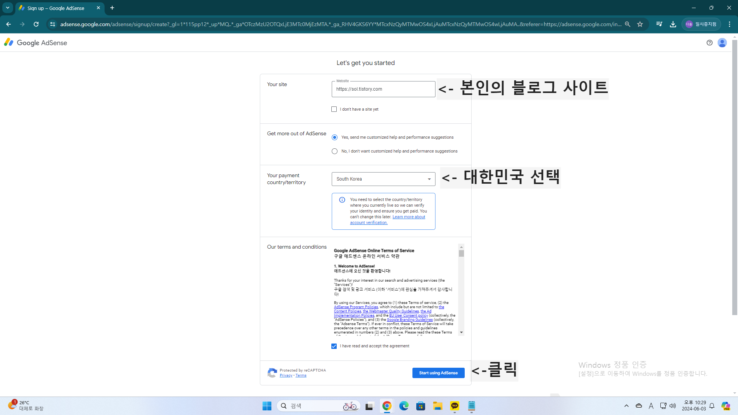The width and height of the screenshot is (738, 415).
Task: Open Chrome downloads icon
Action: 673,24
